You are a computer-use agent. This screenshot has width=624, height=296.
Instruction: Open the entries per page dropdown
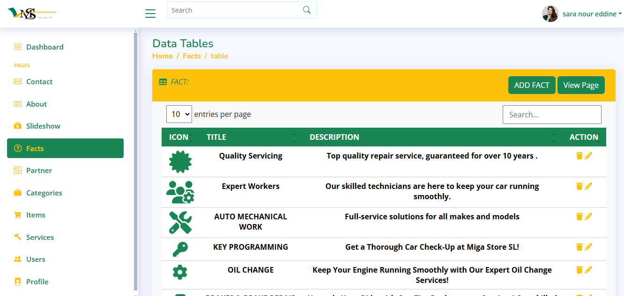[179, 114]
